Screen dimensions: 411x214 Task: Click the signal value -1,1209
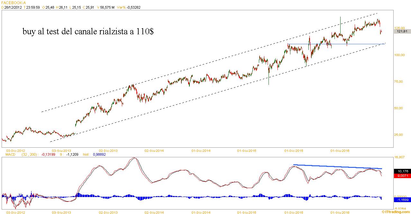pyautogui.click(x=72, y=154)
